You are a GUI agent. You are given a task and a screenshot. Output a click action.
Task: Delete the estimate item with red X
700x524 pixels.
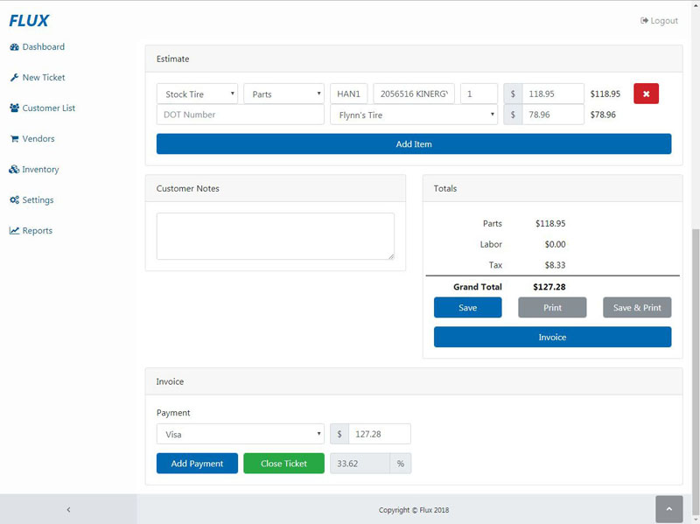pos(646,94)
